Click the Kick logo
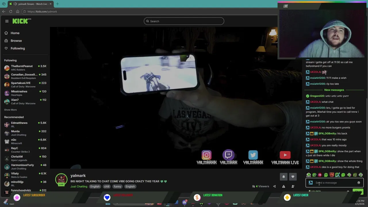368x207 pixels. click(x=22, y=21)
